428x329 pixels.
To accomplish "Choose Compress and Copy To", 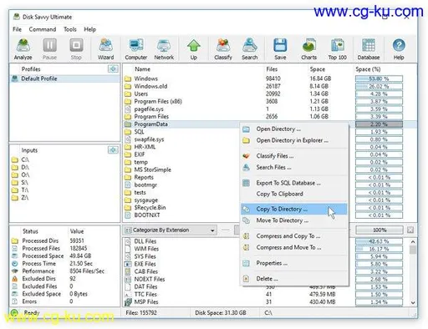I will [294, 236].
